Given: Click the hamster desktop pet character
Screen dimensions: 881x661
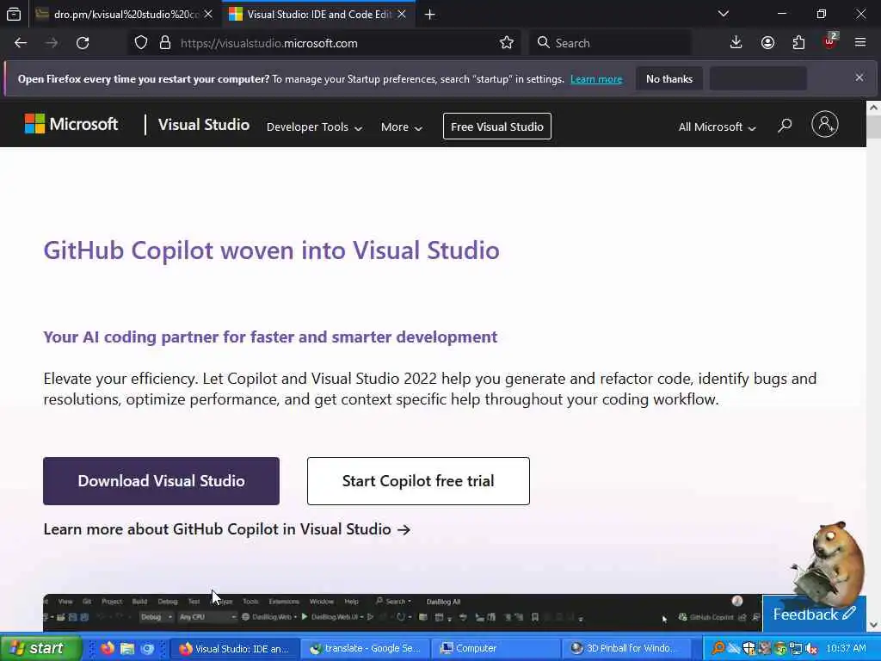Looking at the screenshot, I should (x=829, y=563).
